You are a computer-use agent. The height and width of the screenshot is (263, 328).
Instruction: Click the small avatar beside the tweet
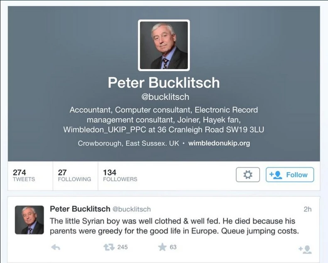29,220
